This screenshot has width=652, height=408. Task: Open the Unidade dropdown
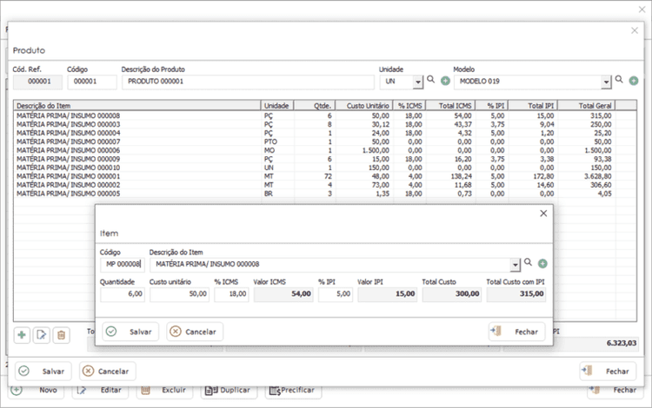click(x=418, y=82)
